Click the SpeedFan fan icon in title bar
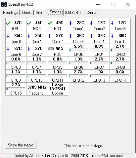The image size is (136, 158). pyautogui.click(x=4, y=4)
